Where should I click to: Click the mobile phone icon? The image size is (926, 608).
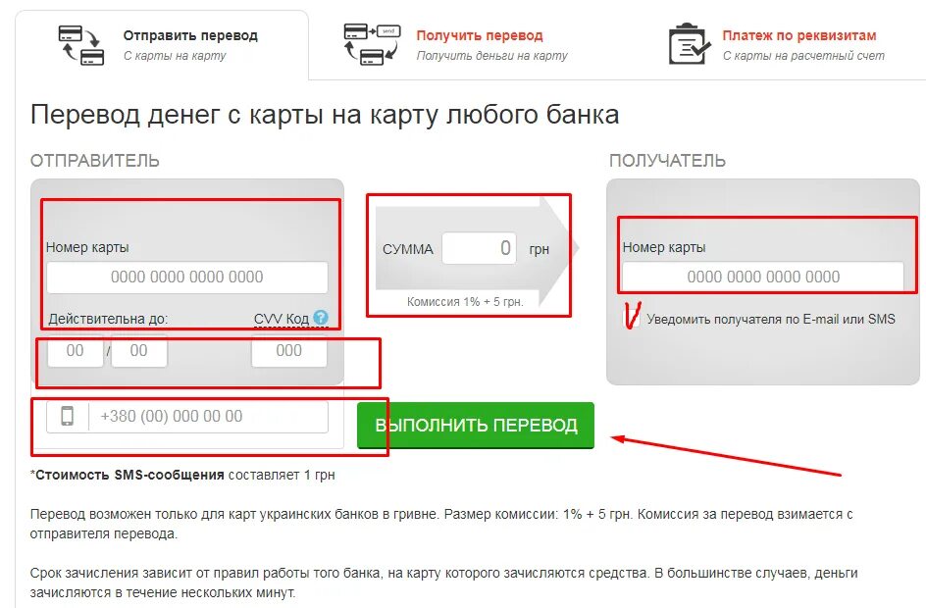[68, 416]
